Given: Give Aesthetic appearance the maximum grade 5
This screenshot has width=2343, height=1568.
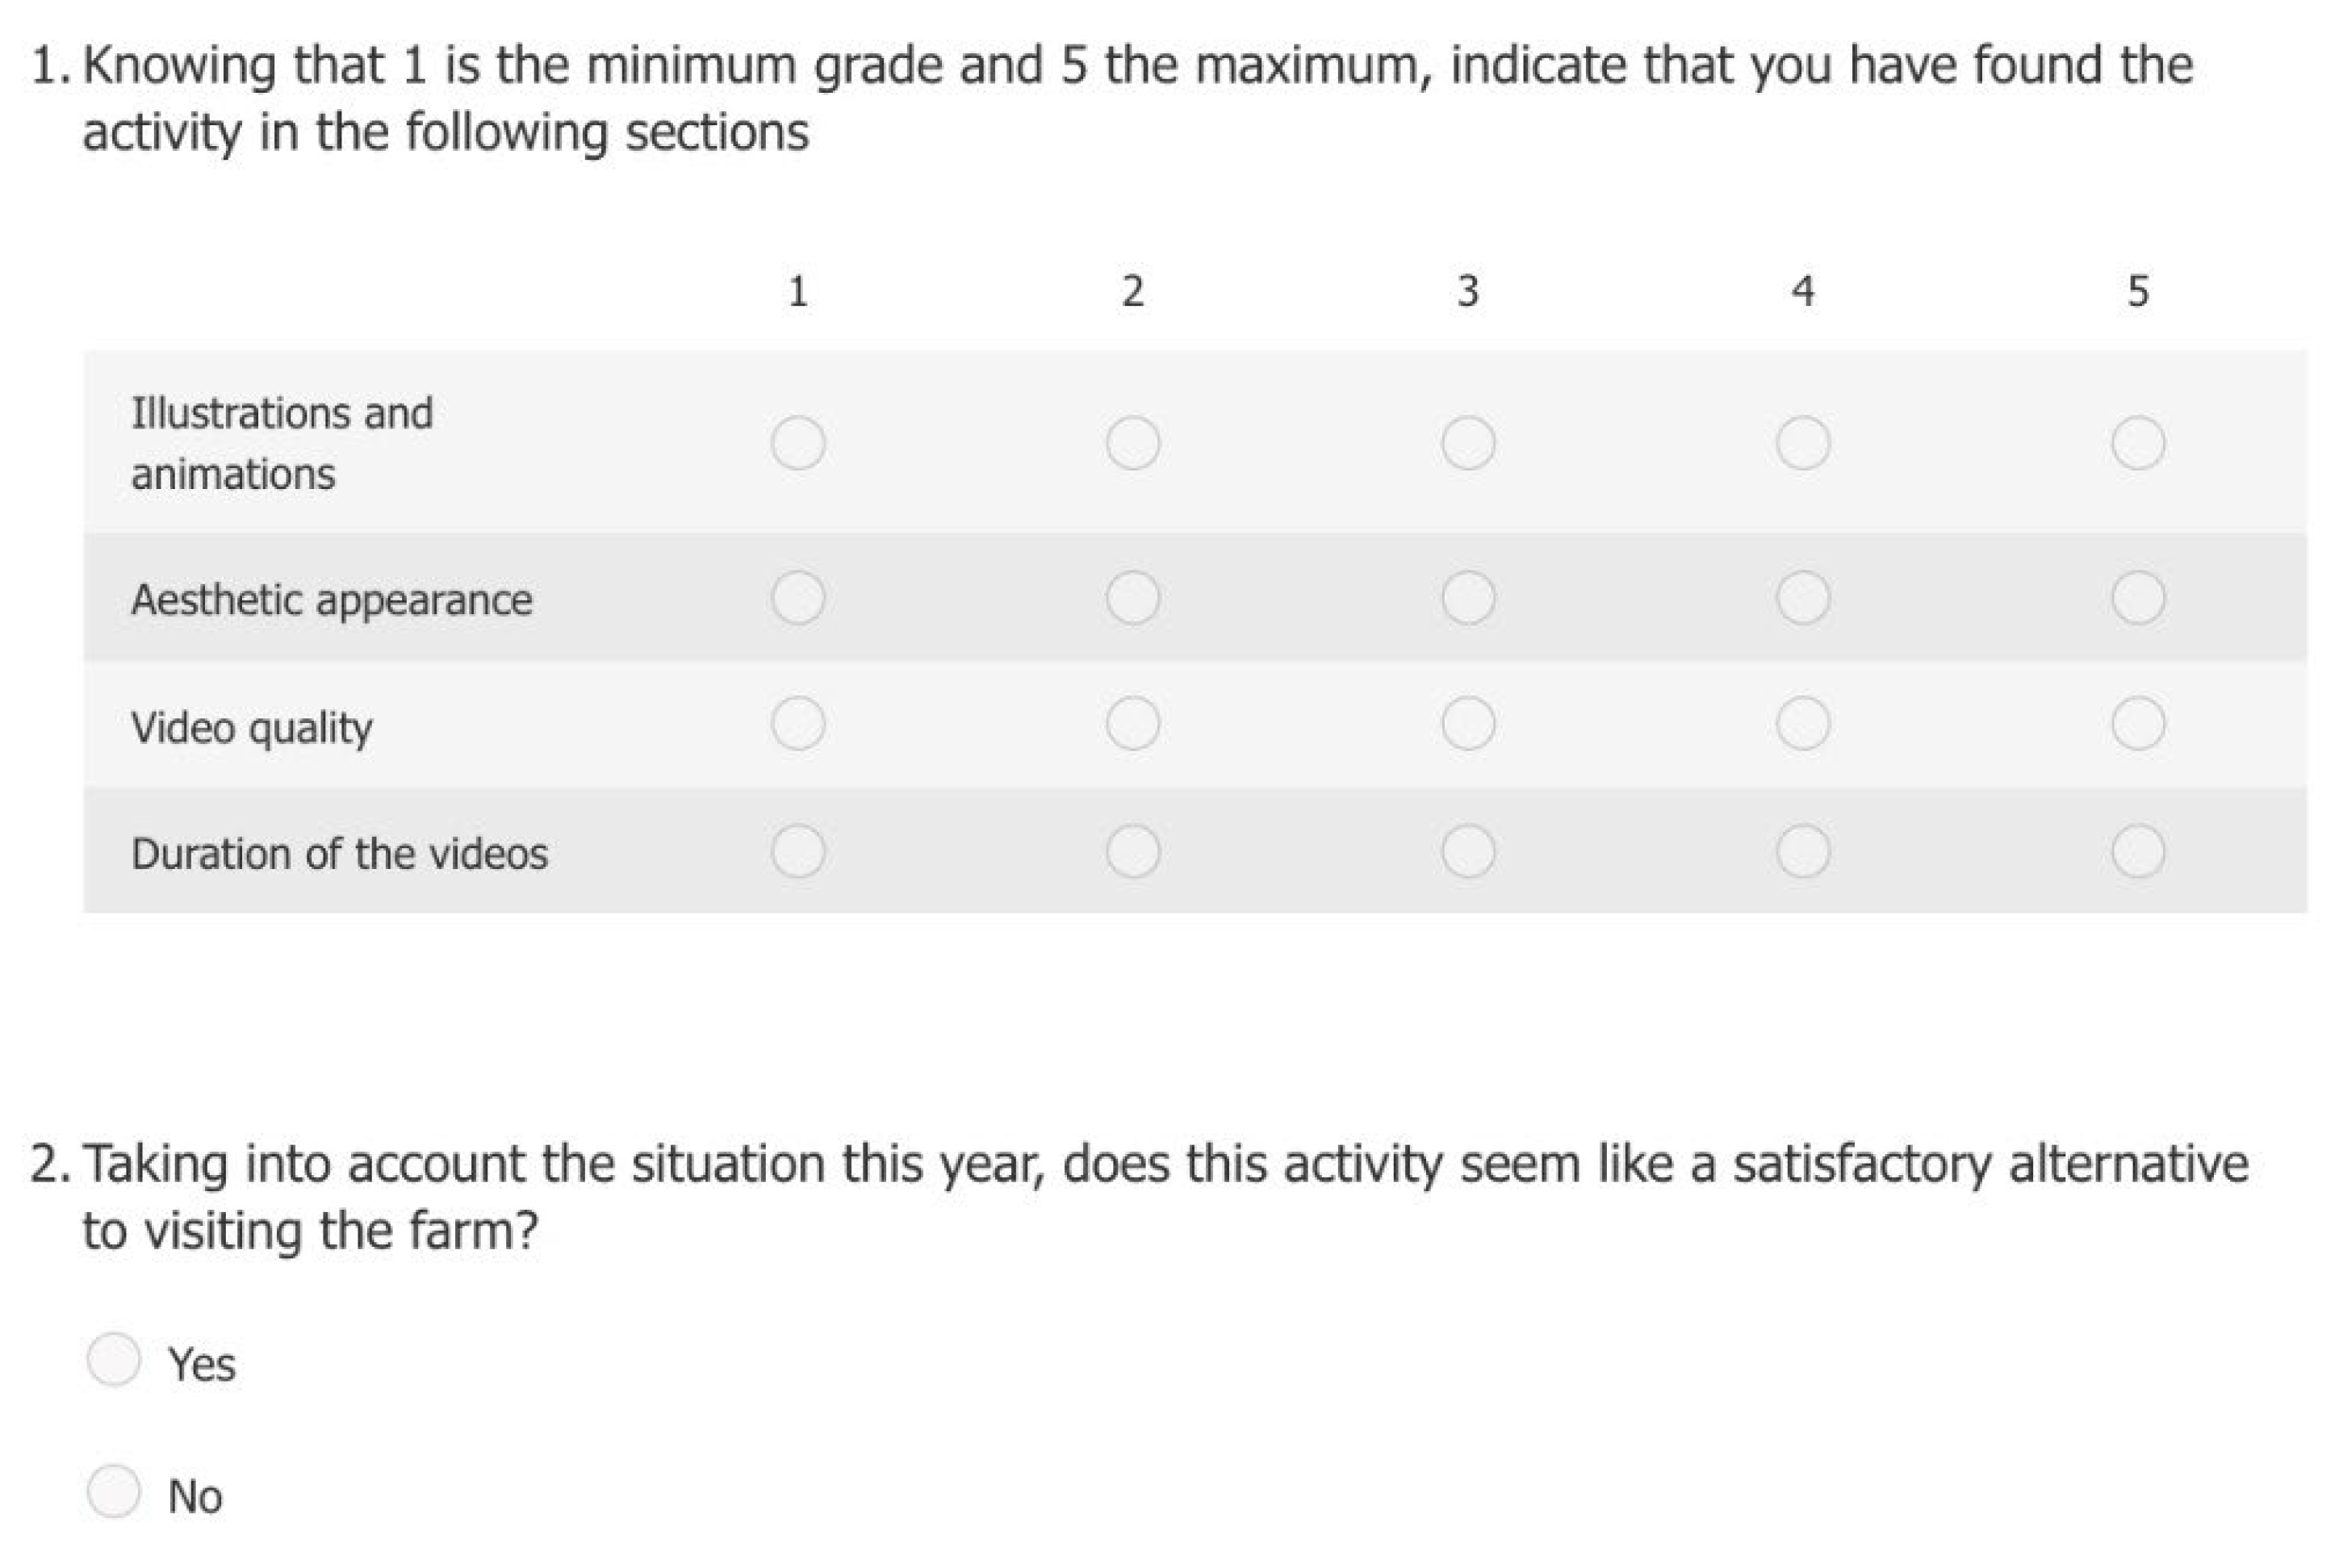Looking at the screenshot, I should click(x=2138, y=598).
